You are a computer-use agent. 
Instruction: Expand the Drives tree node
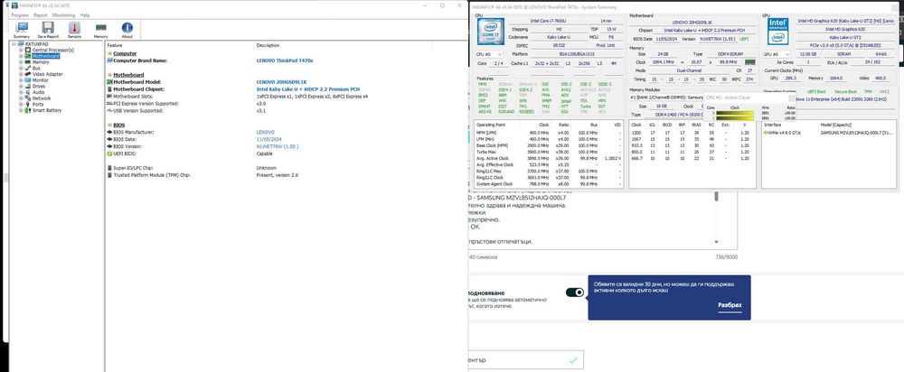pos(21,87)
